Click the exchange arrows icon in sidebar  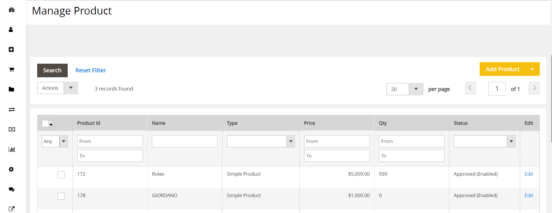(12, 109)
